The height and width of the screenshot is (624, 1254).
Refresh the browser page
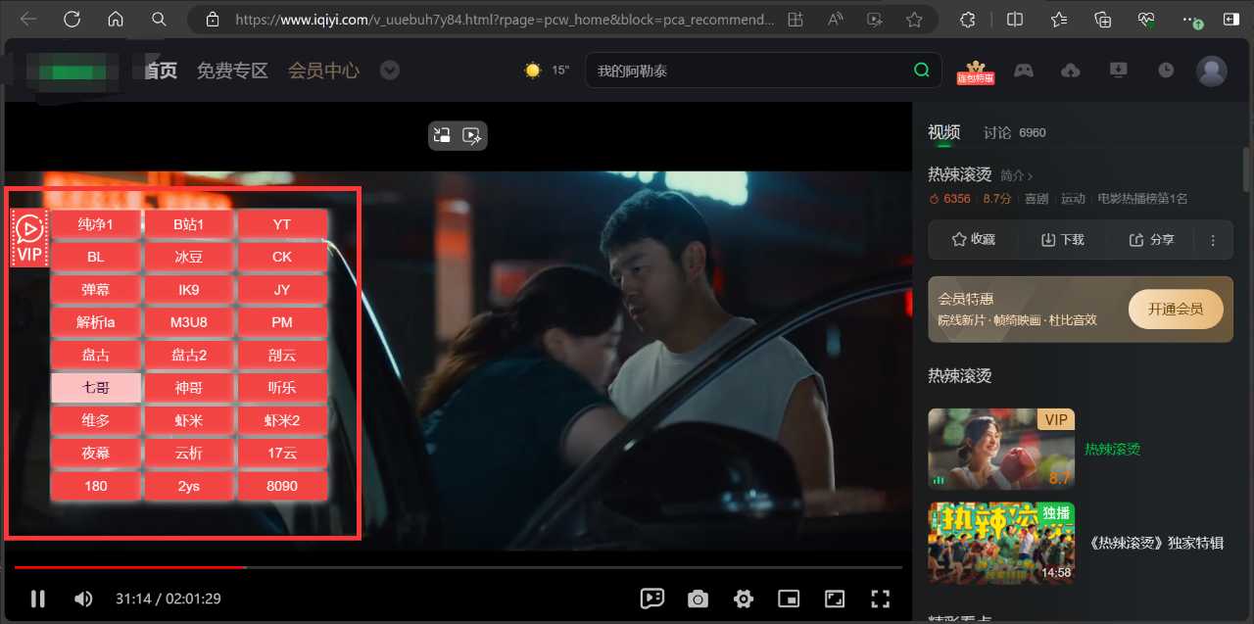pyautogui.click(x=72, y=19)
